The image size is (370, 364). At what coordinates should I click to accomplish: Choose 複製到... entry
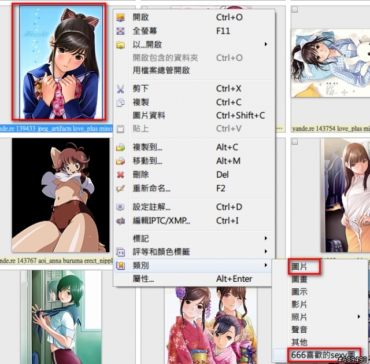tap(194, 148)
